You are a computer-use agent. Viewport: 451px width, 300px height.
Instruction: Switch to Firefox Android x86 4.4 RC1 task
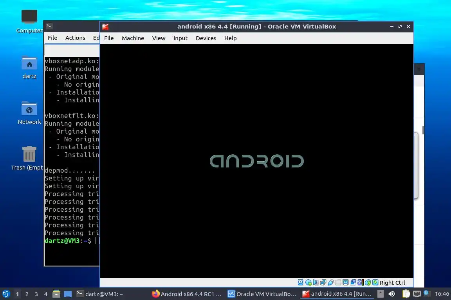[x=187, y=294]
